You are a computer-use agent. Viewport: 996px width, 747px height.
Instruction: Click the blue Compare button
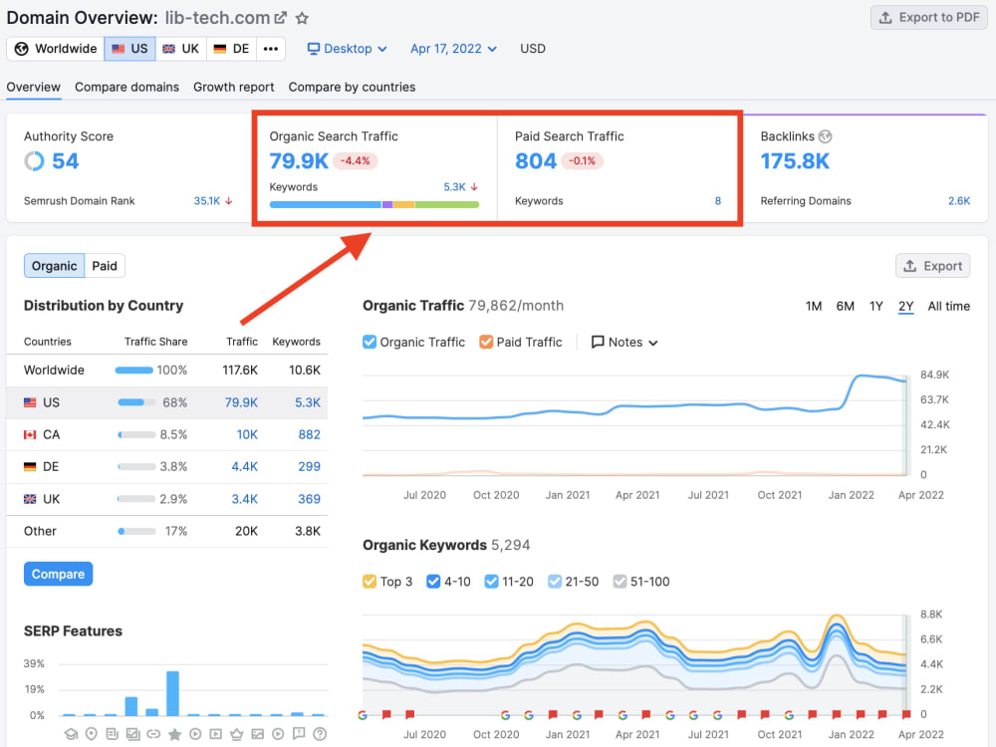click(x=59, y=574)
